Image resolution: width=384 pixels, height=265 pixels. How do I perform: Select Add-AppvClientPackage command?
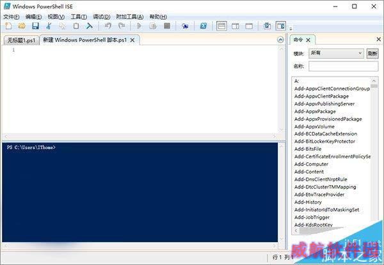coord(321,96)
